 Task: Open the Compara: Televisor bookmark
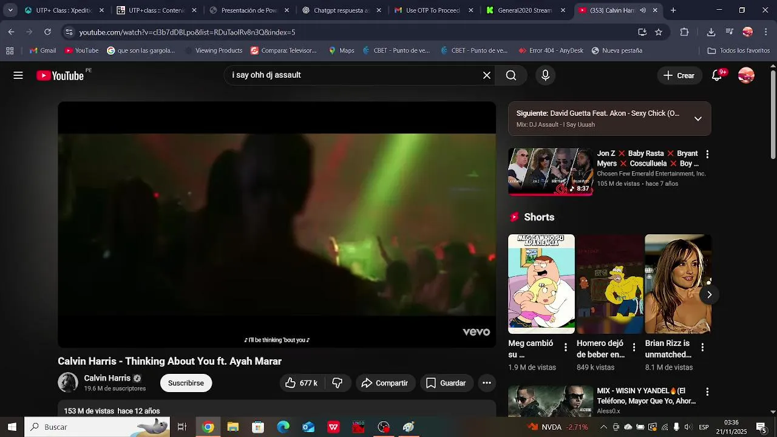pos(283,50)
